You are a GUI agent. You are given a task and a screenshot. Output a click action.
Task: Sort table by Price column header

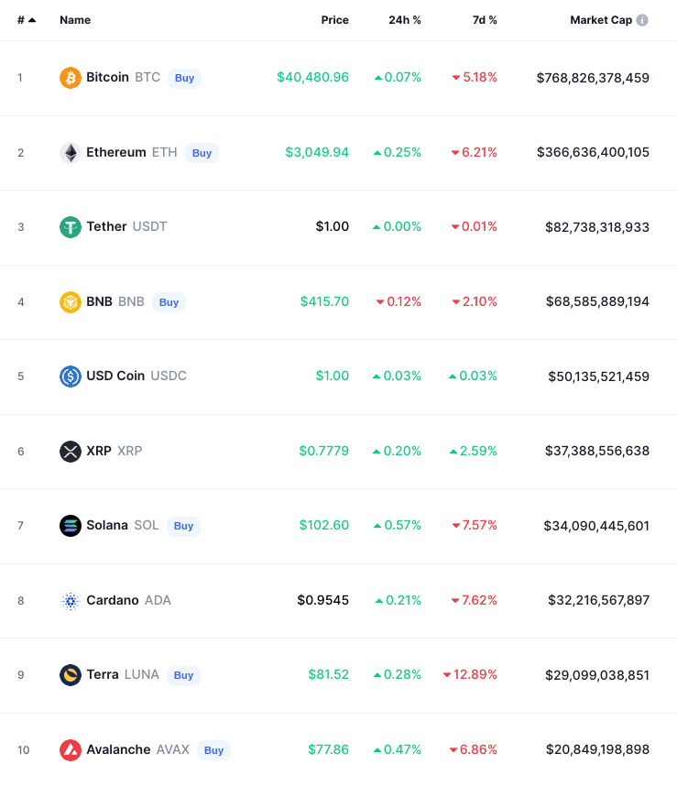(x=334, y=20)
